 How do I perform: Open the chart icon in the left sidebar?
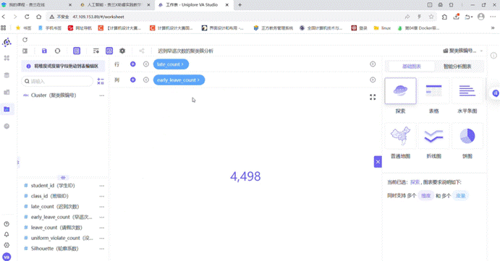[x=7, y=92]
